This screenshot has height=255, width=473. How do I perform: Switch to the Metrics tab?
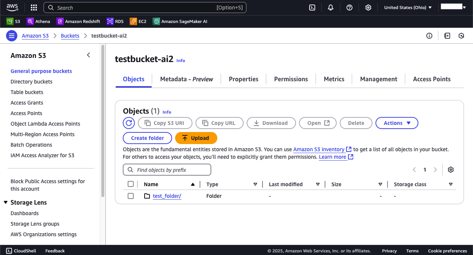pos(334,79)
